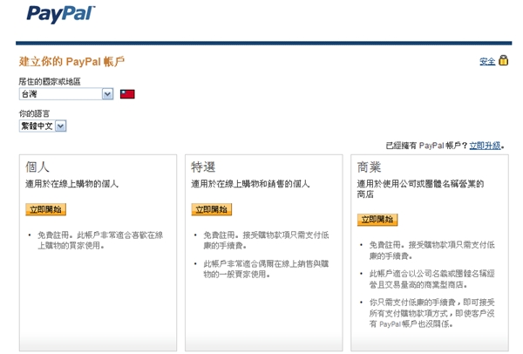Click the 商業 bullet 此帳戶適合以公司名義
Viewport: 523px width, 354px height.
pyautogui.click(x=432, y=279)
